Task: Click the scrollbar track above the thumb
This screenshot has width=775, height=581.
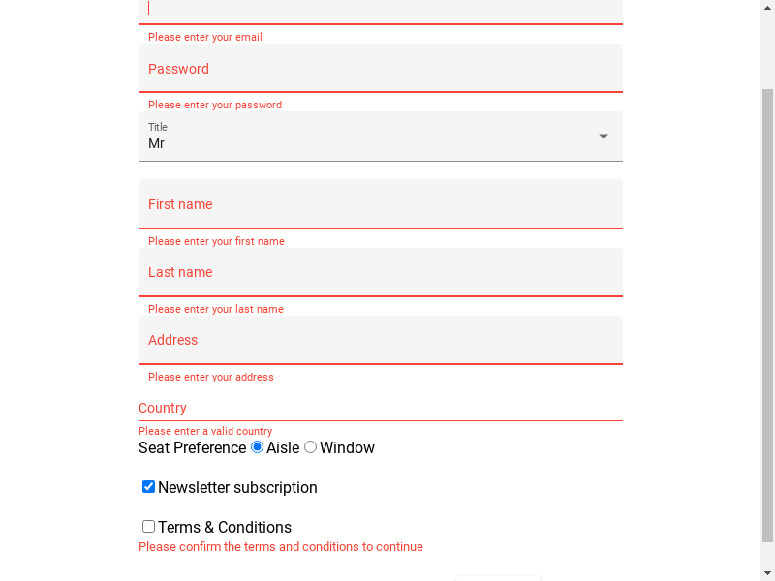Action: coord(767,52)
